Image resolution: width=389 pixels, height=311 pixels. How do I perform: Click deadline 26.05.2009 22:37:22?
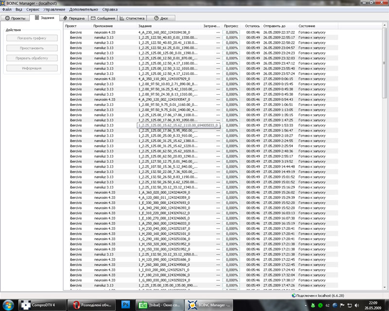point(279,33)
